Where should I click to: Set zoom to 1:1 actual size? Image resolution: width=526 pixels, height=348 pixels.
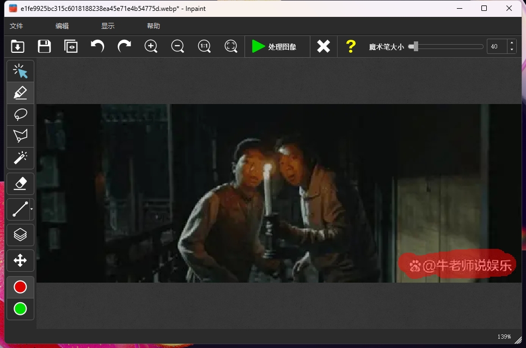click(204, 46)
